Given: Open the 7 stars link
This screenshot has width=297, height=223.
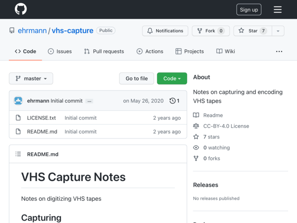Looking at the screenshot, I should 212,137.
